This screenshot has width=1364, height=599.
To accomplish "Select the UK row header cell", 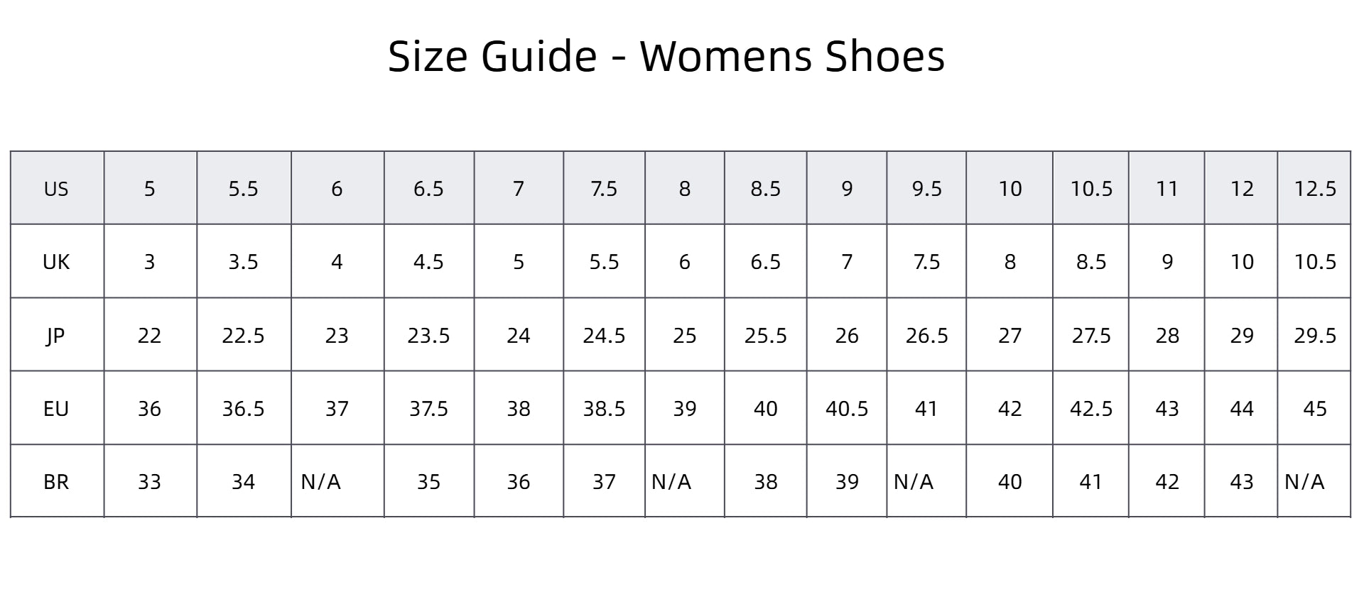I will [x=56, y=262].
